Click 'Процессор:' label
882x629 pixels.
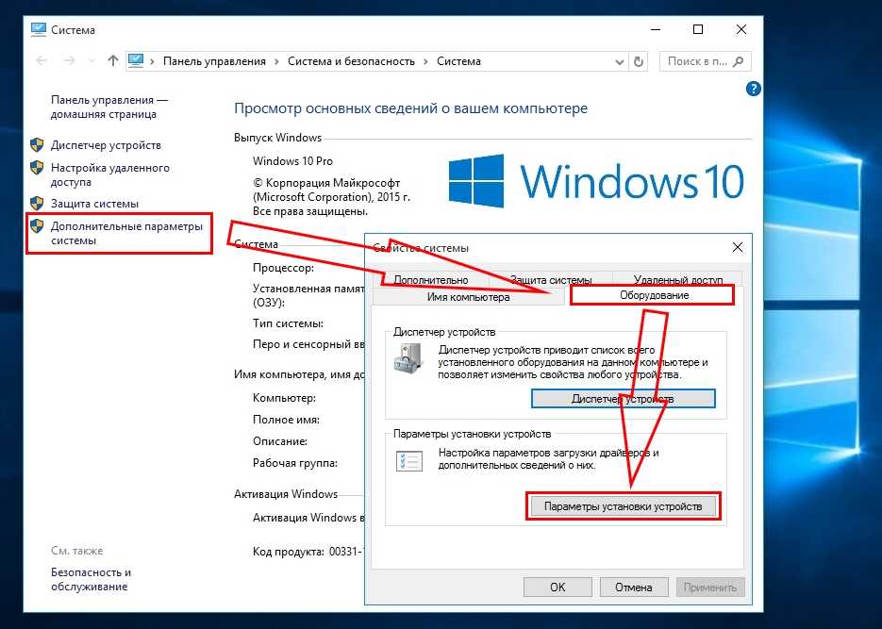click(x=283, y=268)
